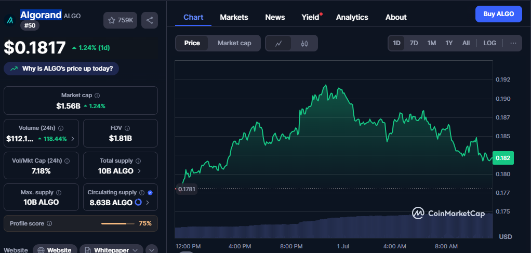531x253 pixels.
Task: Click the circulating supply progress ring icon
Action: [138, 203]
